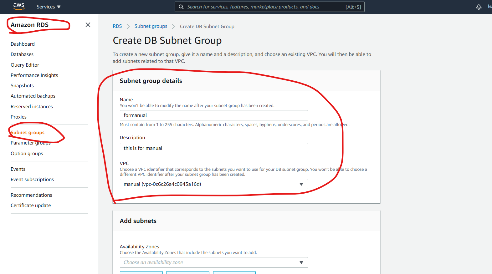Screen dimensions: 492x274
Task: Click the AWS logo home icon
Action: click(19, 7)
